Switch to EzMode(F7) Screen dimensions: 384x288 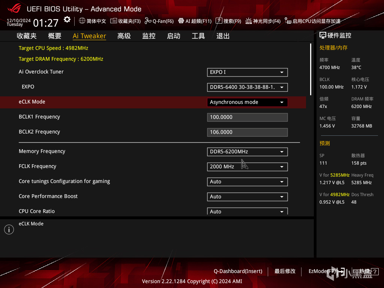coord(327,271)
